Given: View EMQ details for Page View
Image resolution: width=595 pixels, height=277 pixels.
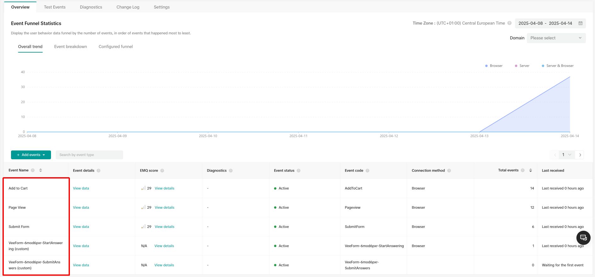Looking at the screenshot, I should point(164,207).
